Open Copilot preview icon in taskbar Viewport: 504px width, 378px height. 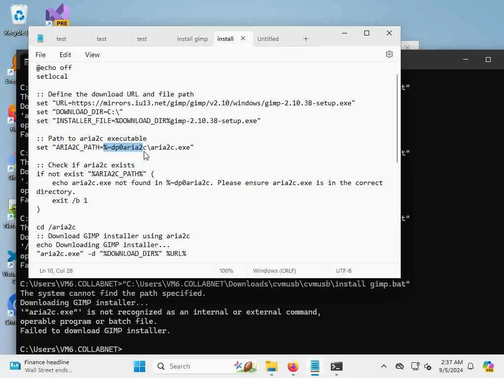(489, 366)
